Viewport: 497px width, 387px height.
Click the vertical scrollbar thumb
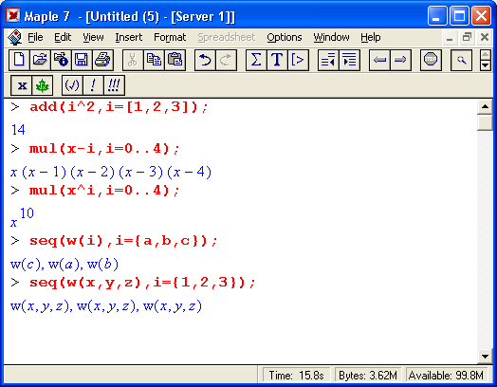(x=485, y=122)
